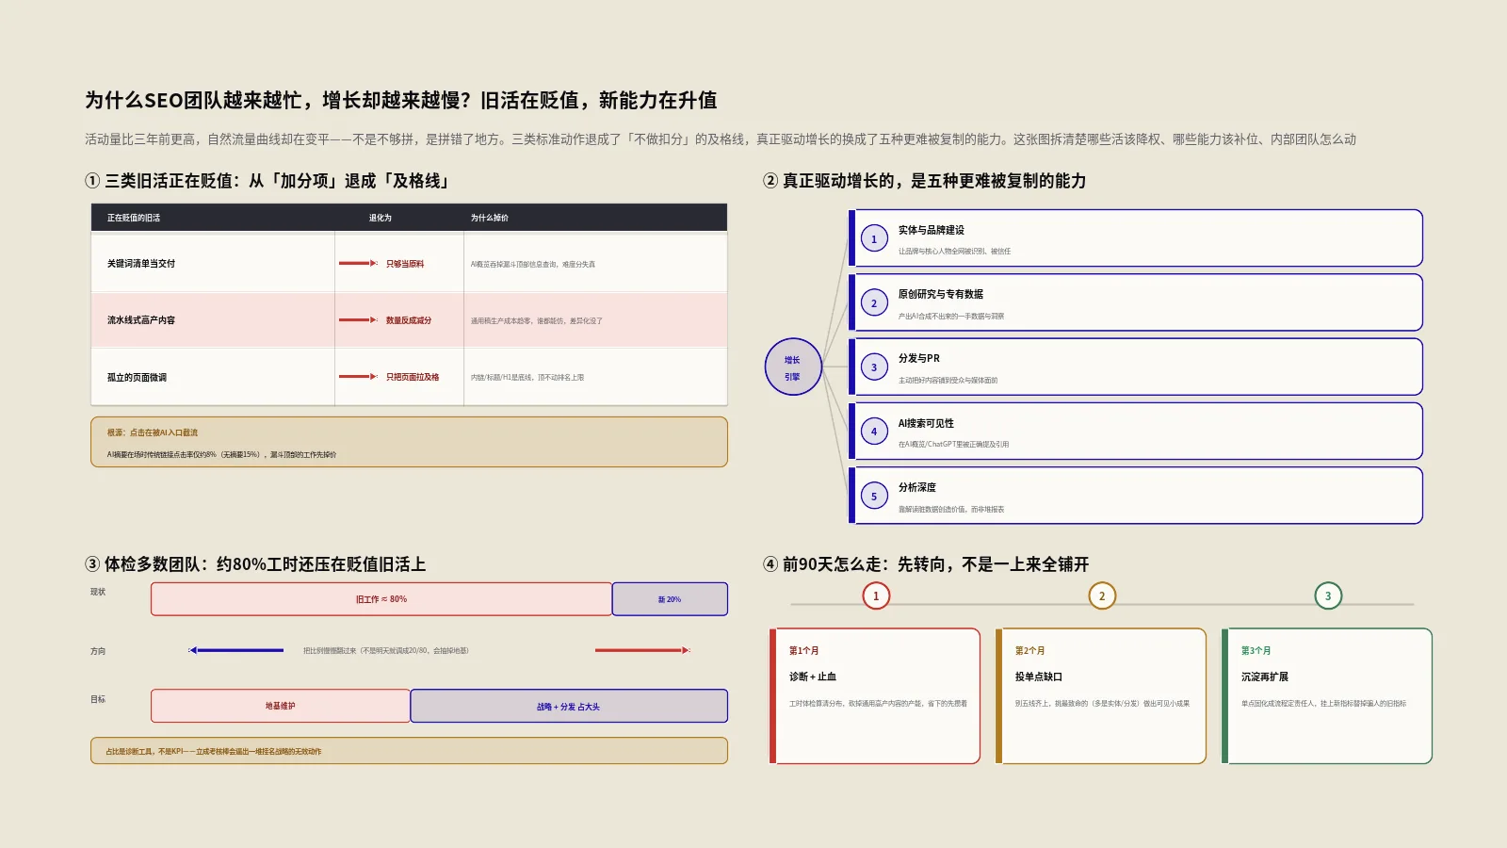The height and width of the screenshot is (848, 1507).
Task: Click card title 分发与PR
Action: (919, 358)
